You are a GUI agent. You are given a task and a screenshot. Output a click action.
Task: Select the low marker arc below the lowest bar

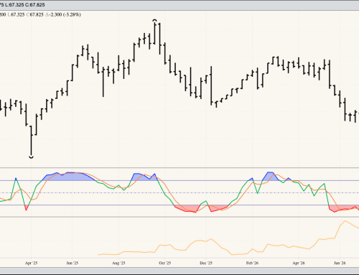[x=31, y=157]
